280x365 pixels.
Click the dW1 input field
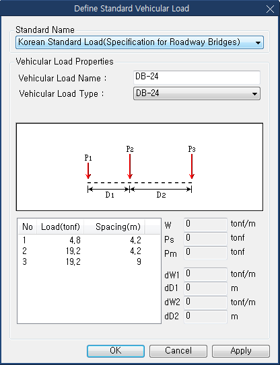205,274
